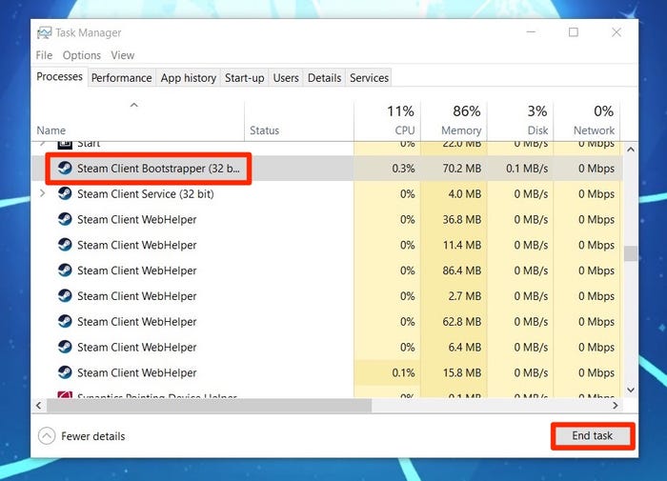Screen dimensions: 667x481
Task: Click the 4.0 MB memory cell
Action: pyautogui.click(x=454, y=193)
